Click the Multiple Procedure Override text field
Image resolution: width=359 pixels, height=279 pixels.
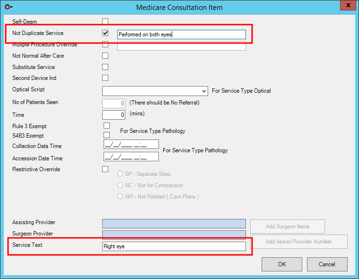pos(182,46)
